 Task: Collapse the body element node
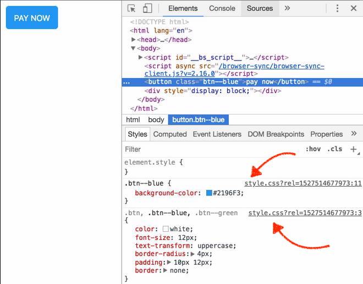(x=134, y=48)
